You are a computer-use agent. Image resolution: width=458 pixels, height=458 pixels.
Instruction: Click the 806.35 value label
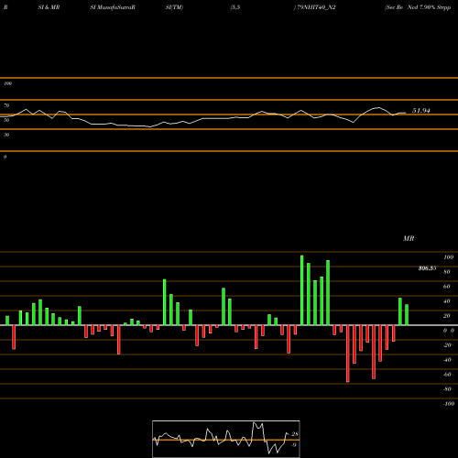(x=427, y=268)
